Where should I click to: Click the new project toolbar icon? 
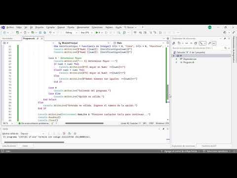pyautogui.click(x=17, y=33)
